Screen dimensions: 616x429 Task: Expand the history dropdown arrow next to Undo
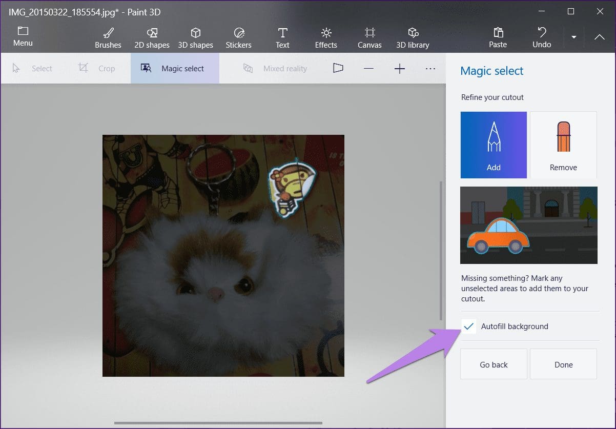(574, 37)
